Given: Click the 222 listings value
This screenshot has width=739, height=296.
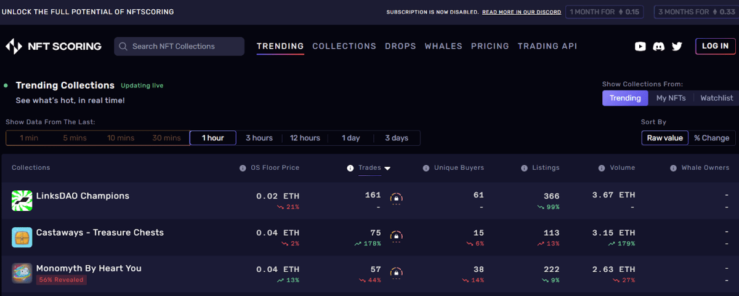Looking at the screenshot, I should 552,270.
